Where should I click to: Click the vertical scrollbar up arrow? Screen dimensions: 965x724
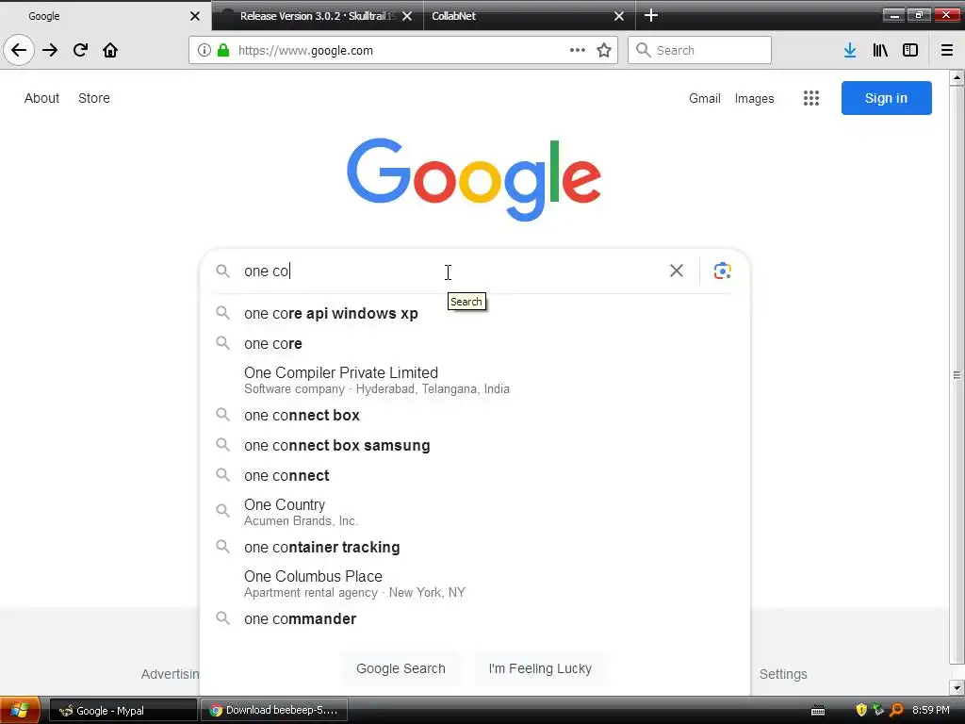tap(957, 77)
